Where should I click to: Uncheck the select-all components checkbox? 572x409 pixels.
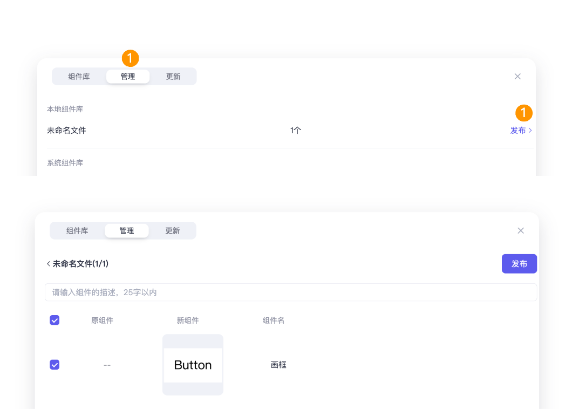tap(55, 320)
